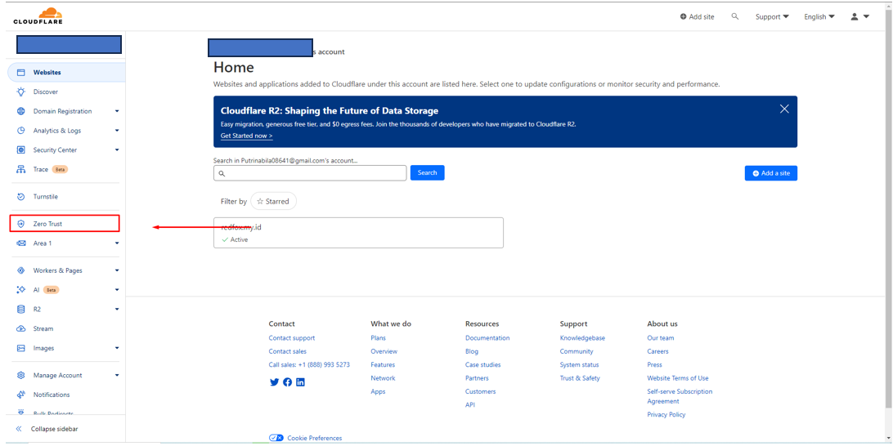Click the Collapse sidebar chevrons icon

(19, 429)
